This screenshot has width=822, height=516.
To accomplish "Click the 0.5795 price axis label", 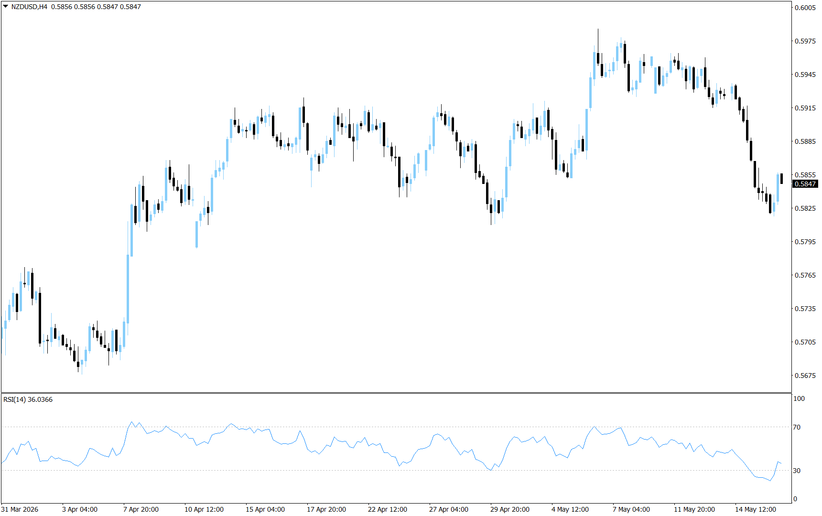I will pos(805,242).
